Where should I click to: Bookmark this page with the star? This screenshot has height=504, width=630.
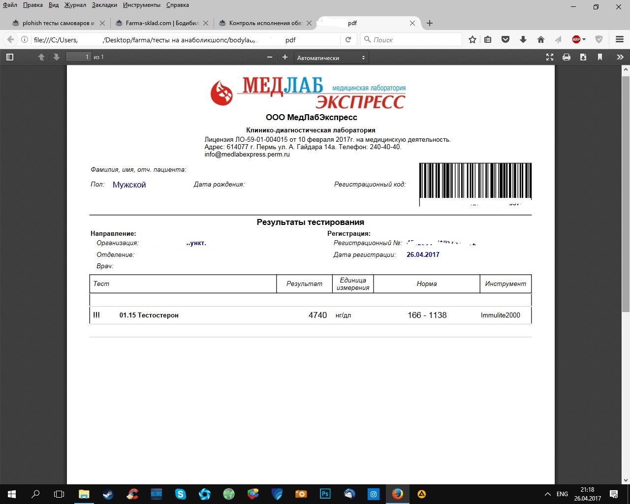coord(472,39)
